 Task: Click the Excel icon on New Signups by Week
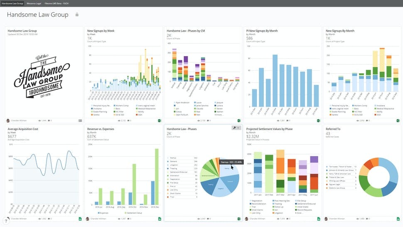pos(160,121)
